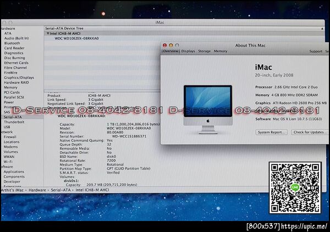Open Ethernet Cards in the sidebar

[16, 63]
